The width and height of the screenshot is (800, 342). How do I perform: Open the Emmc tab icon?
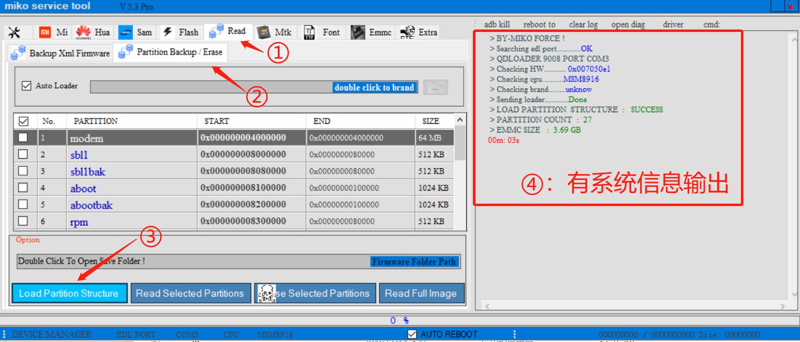(358, 32)
